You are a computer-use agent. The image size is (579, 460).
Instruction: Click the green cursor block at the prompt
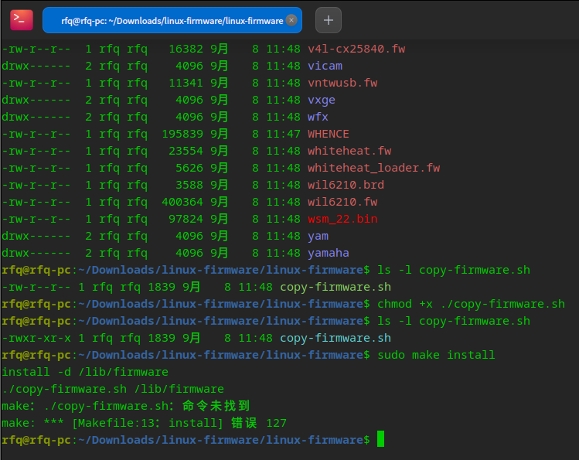380,440
